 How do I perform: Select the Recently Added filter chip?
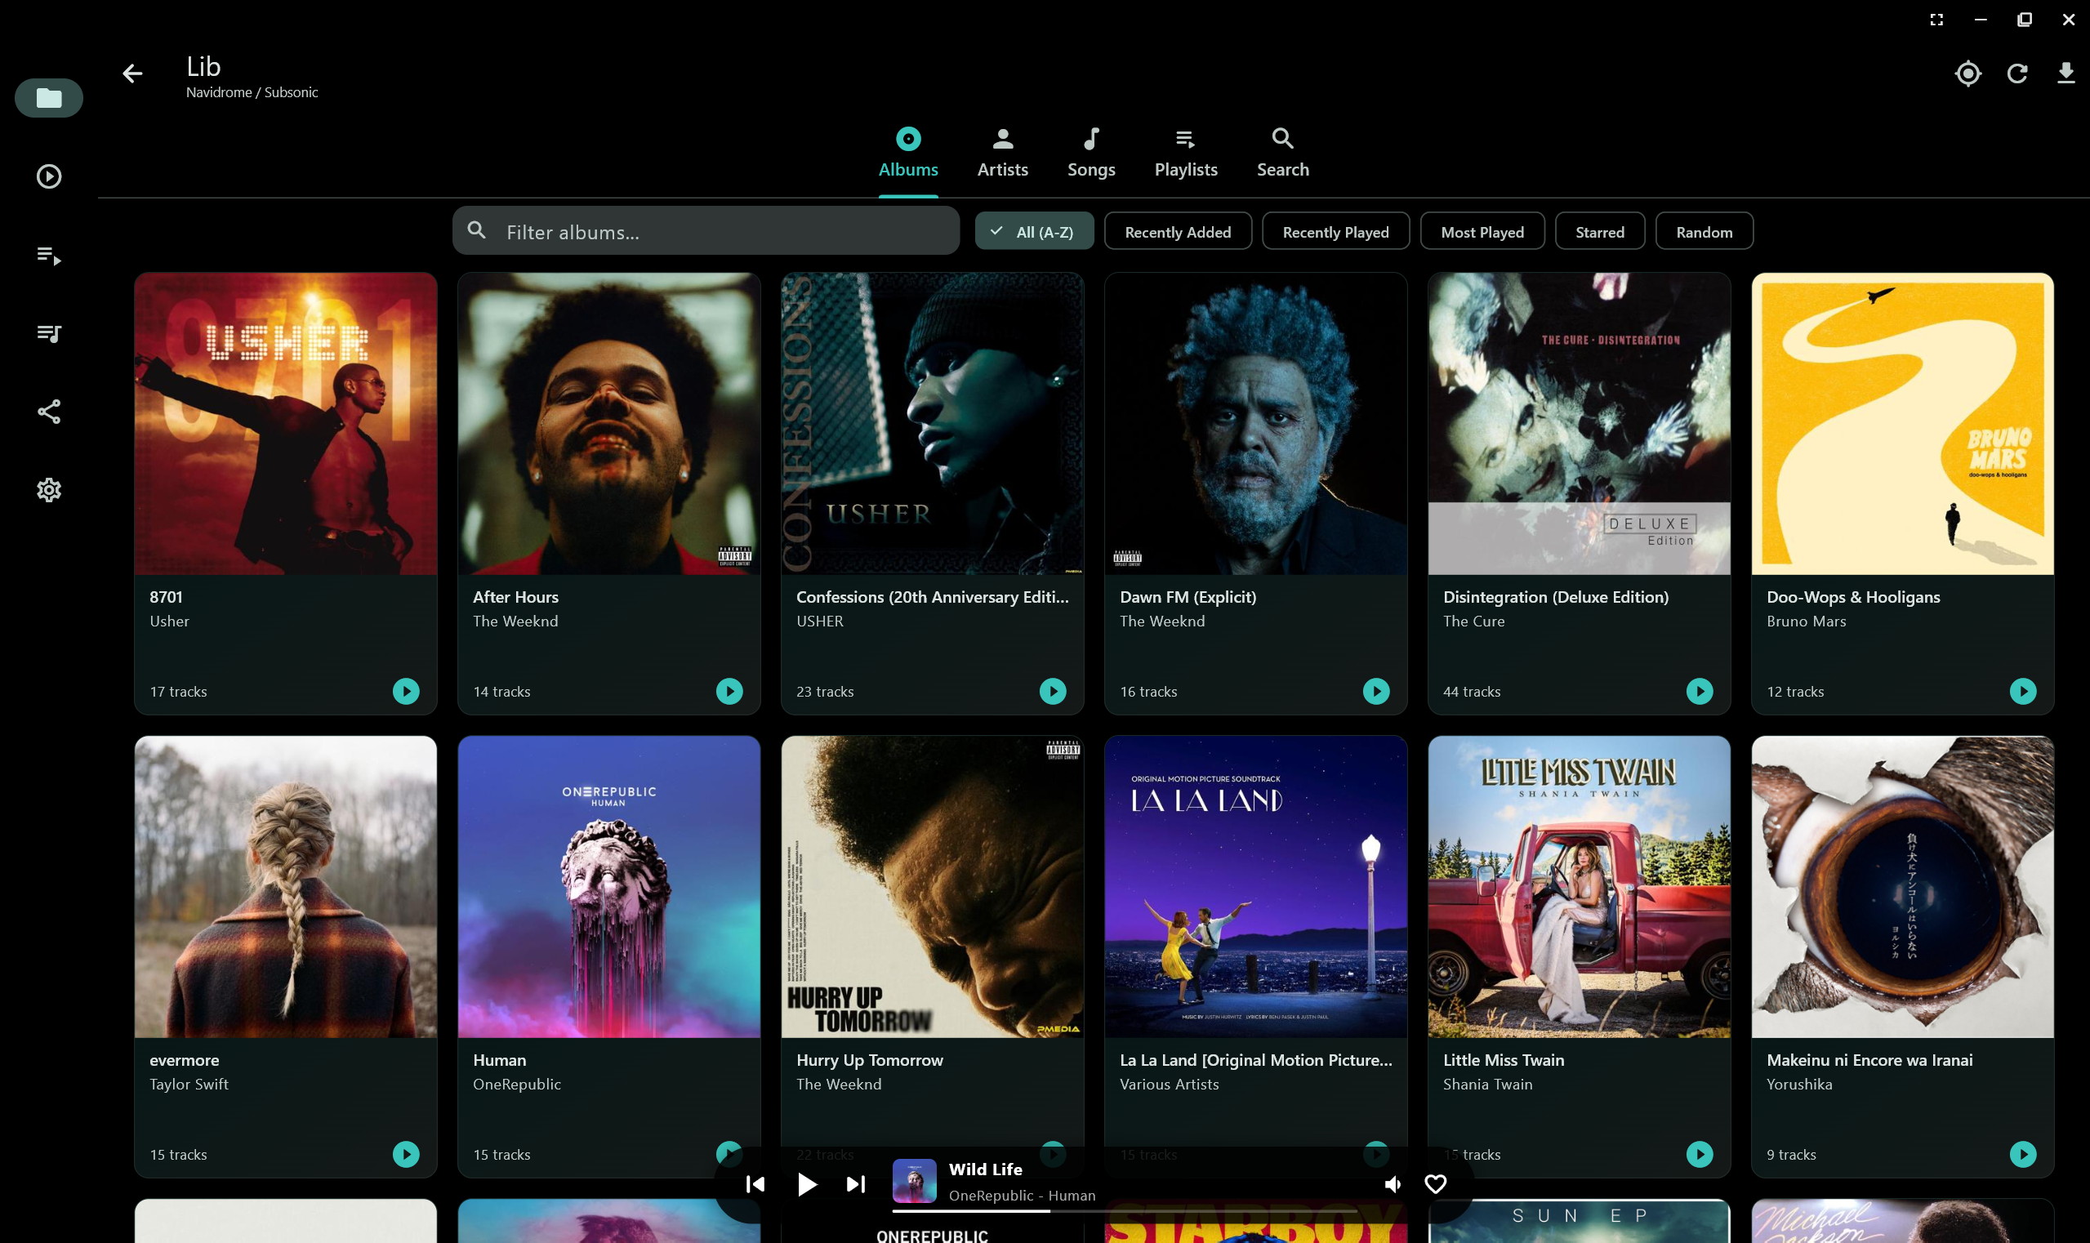click(1178, 232)
